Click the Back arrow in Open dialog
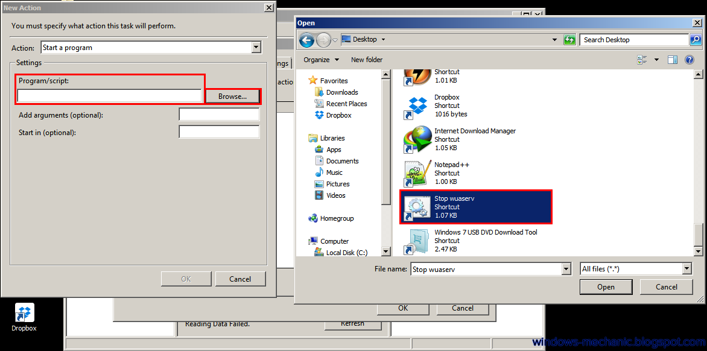This screenshot has width=707, height=351. pyautogui.click(x=306, y=40)
